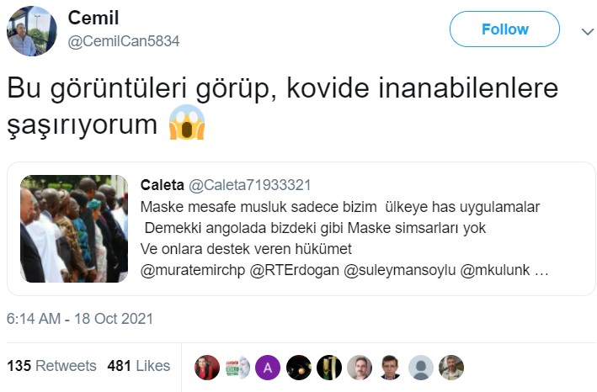Open Caleta's quoted tweet author name
Screen dimensions: 597x392
[163, 185]
